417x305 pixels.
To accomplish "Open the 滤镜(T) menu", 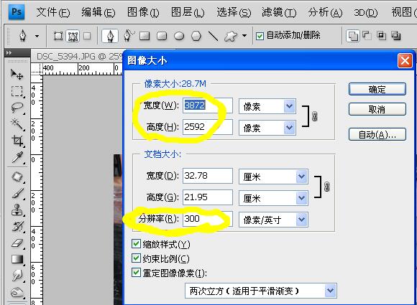I will [279, 12].
